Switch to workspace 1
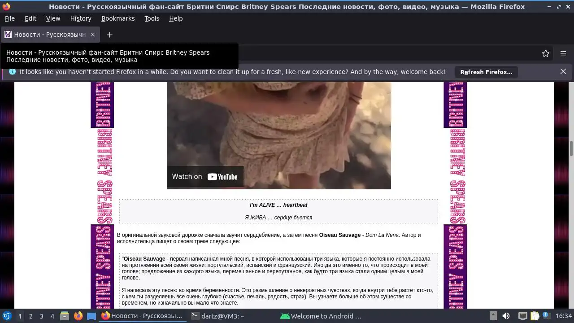574x323 pixels. coord(20,316)
